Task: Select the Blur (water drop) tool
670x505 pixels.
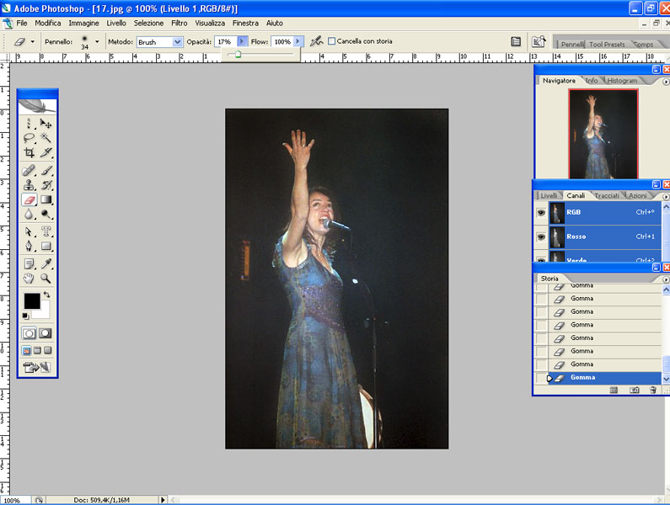Action: click(29, 214)
